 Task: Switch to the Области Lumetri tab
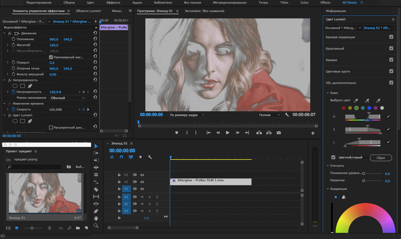(x=88, y=11)
